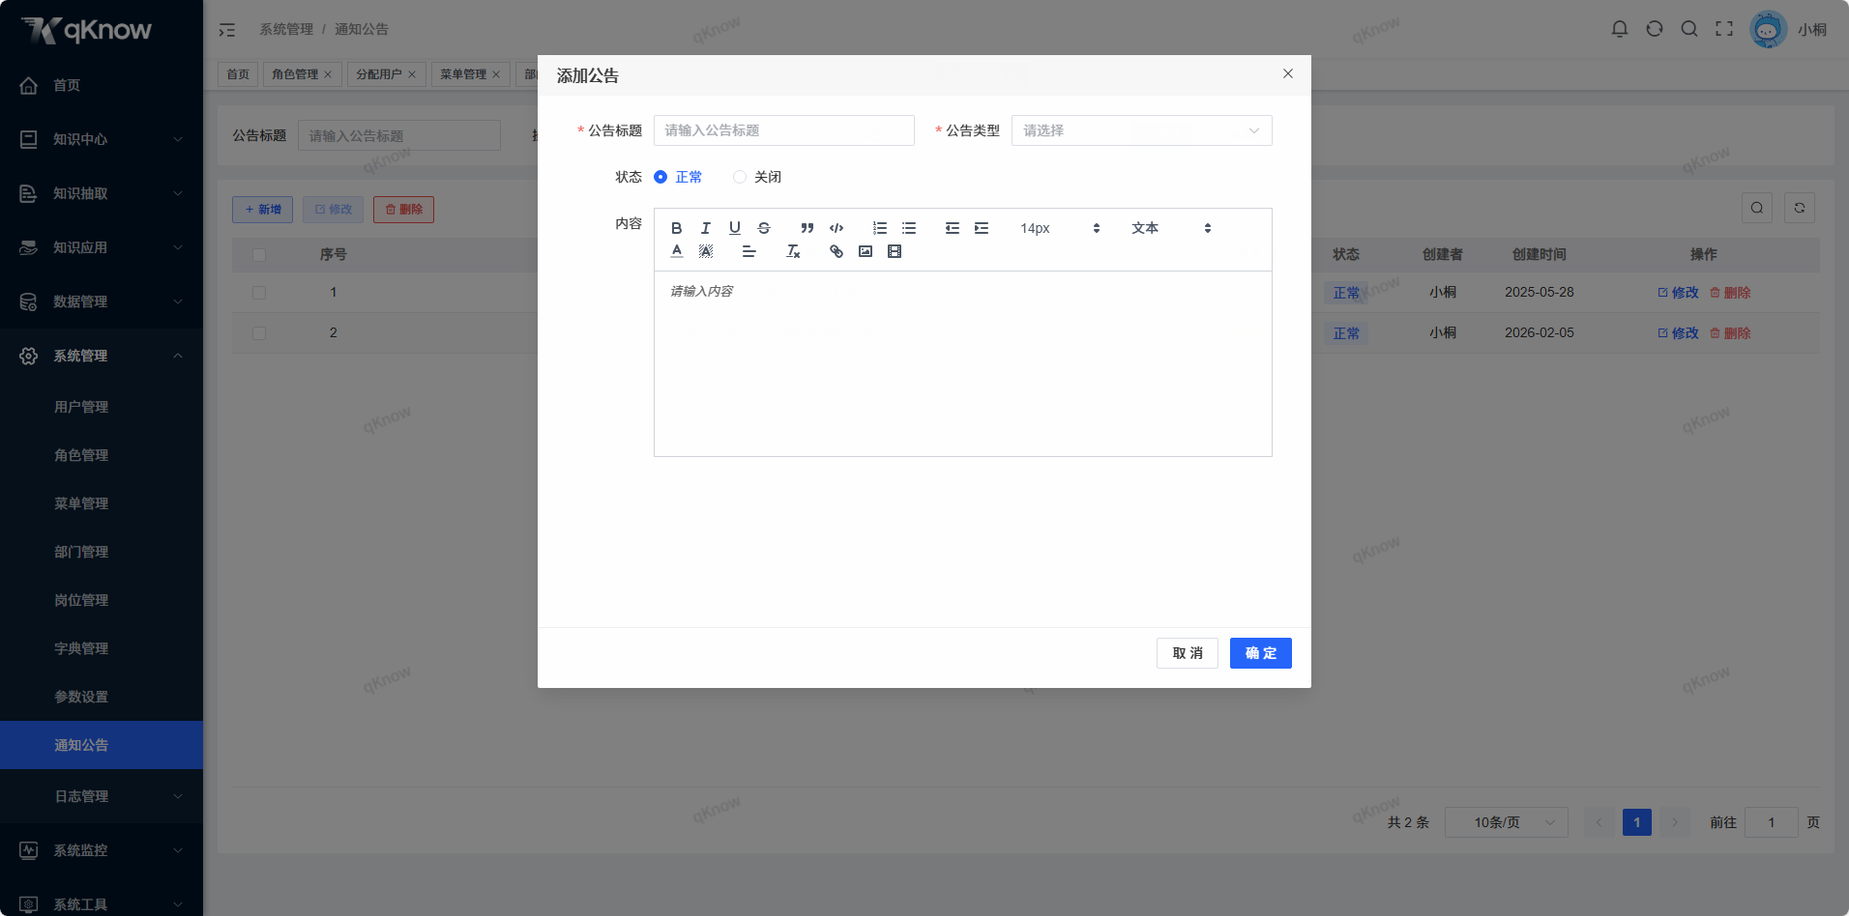Click the user avatar icon

click(1768, 30)
